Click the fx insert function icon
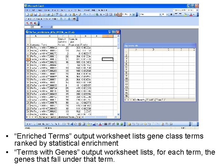223x167 pixels. tap(51, 27)
